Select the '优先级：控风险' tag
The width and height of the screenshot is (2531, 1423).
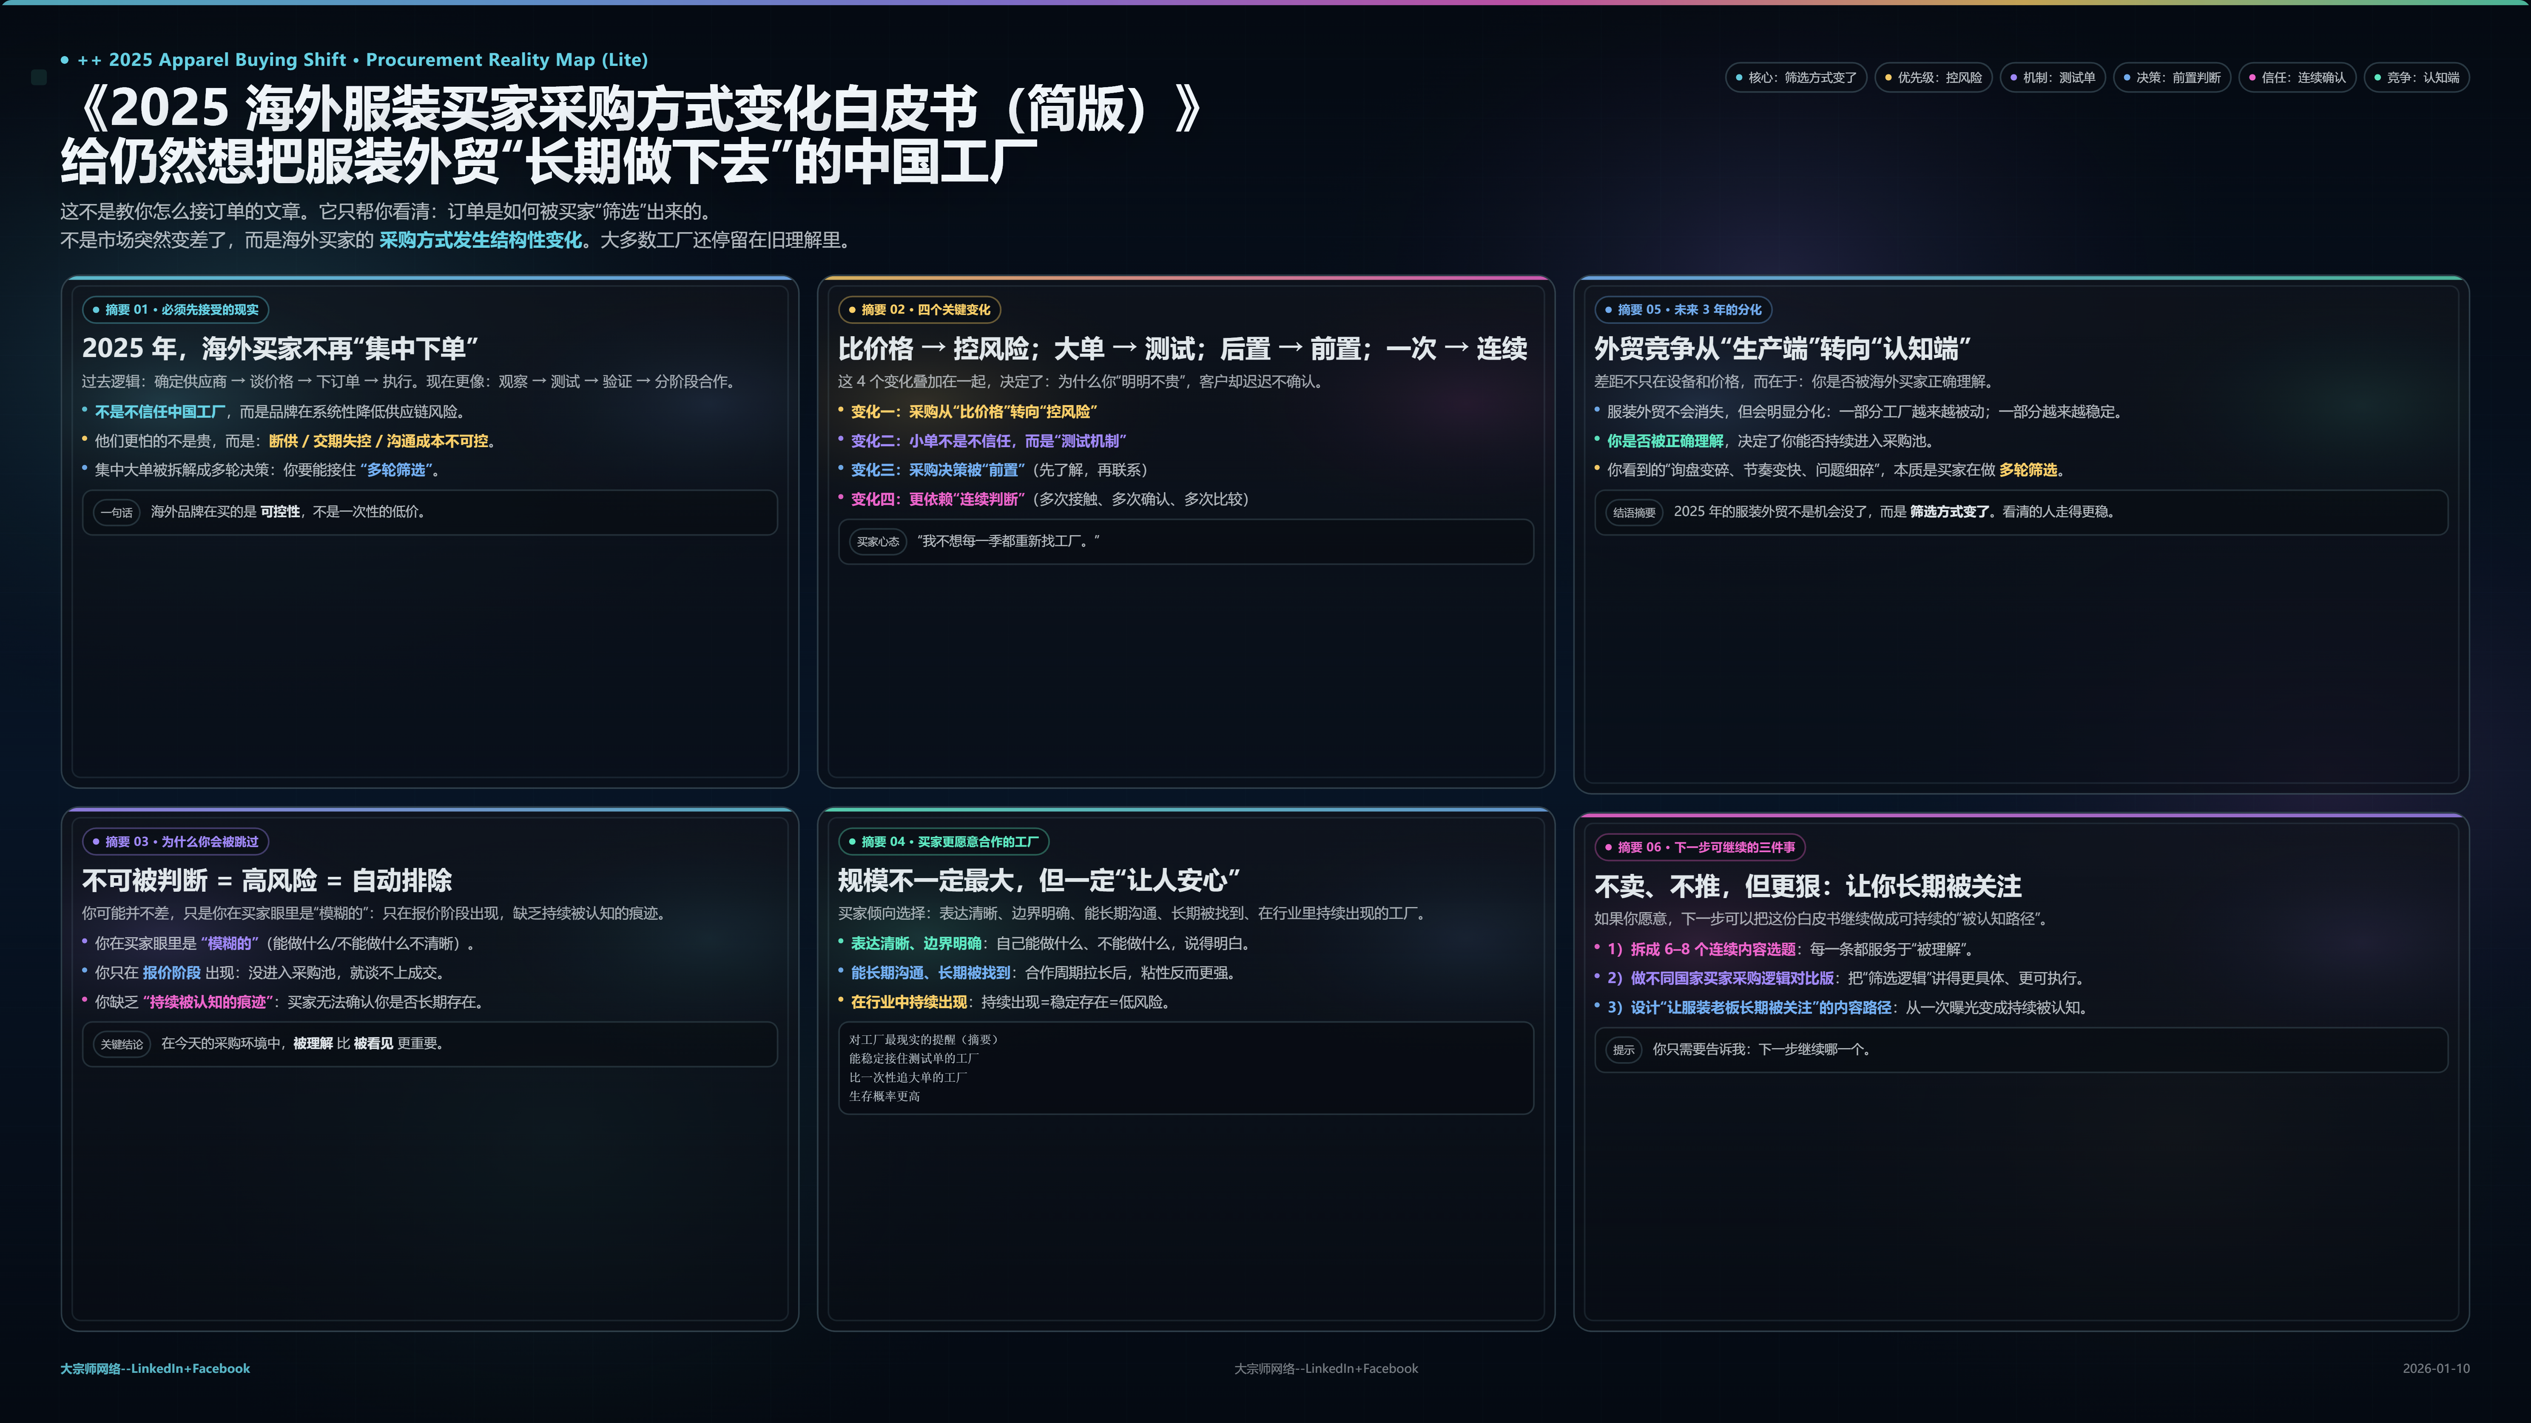coord(1933,78)
